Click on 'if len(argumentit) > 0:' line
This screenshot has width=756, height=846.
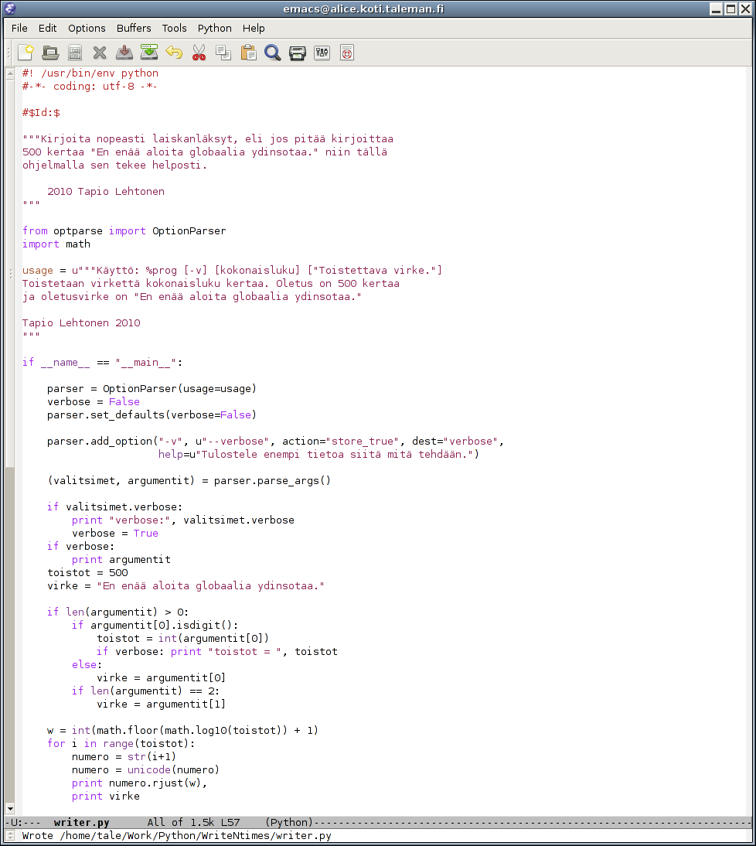point(117,612)
